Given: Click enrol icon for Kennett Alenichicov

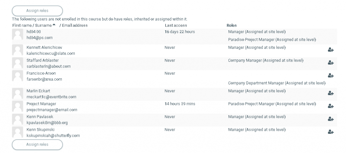Looking at the screenshot, I should tap(330, 50).
